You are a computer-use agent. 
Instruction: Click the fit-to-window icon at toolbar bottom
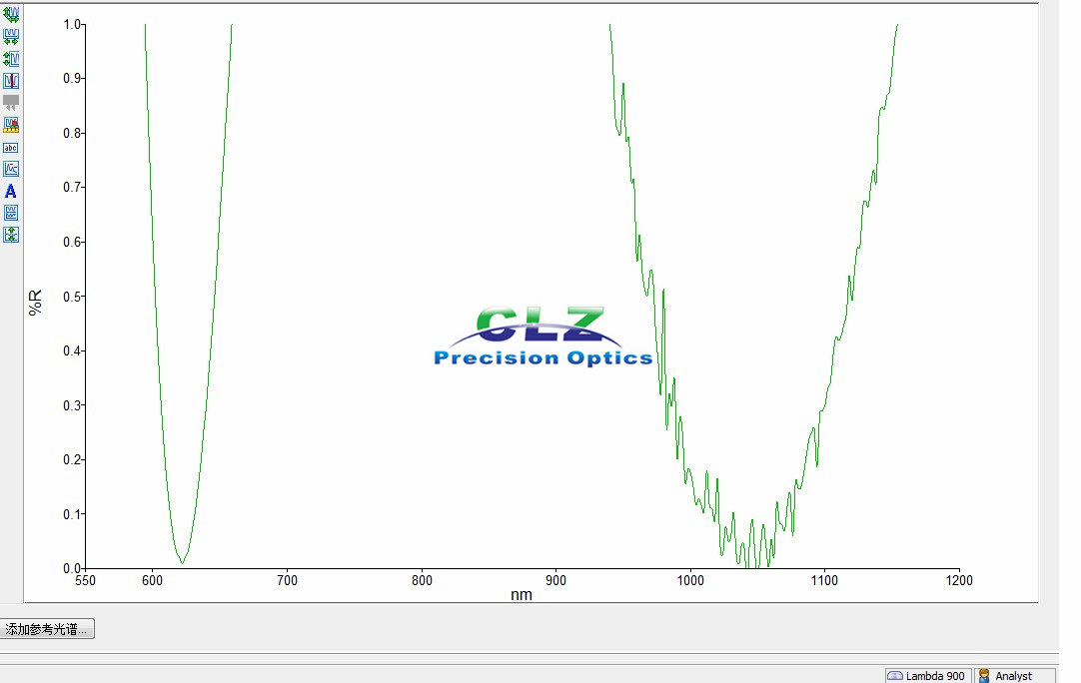[x=10, y=234]
